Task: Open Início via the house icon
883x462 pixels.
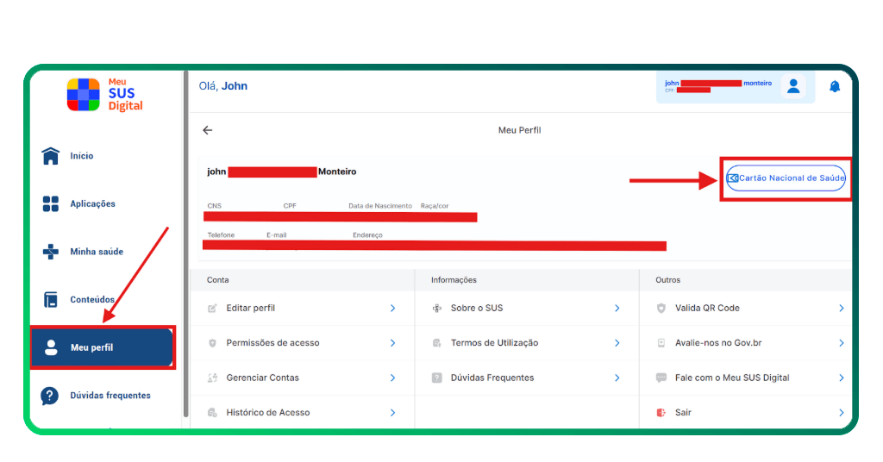Action: coord(51,156)
